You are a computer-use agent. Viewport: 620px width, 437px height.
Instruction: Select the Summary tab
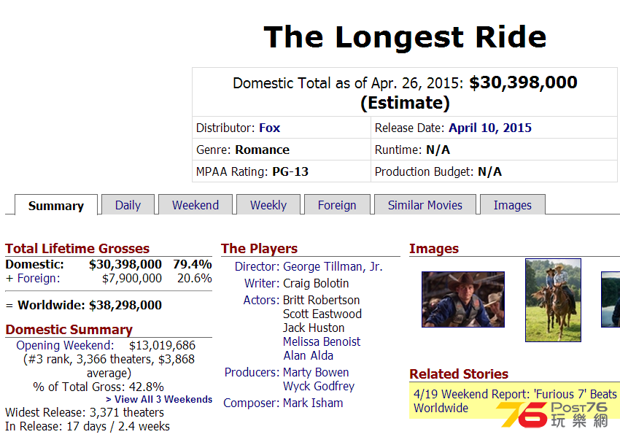(x=56, y=205)
